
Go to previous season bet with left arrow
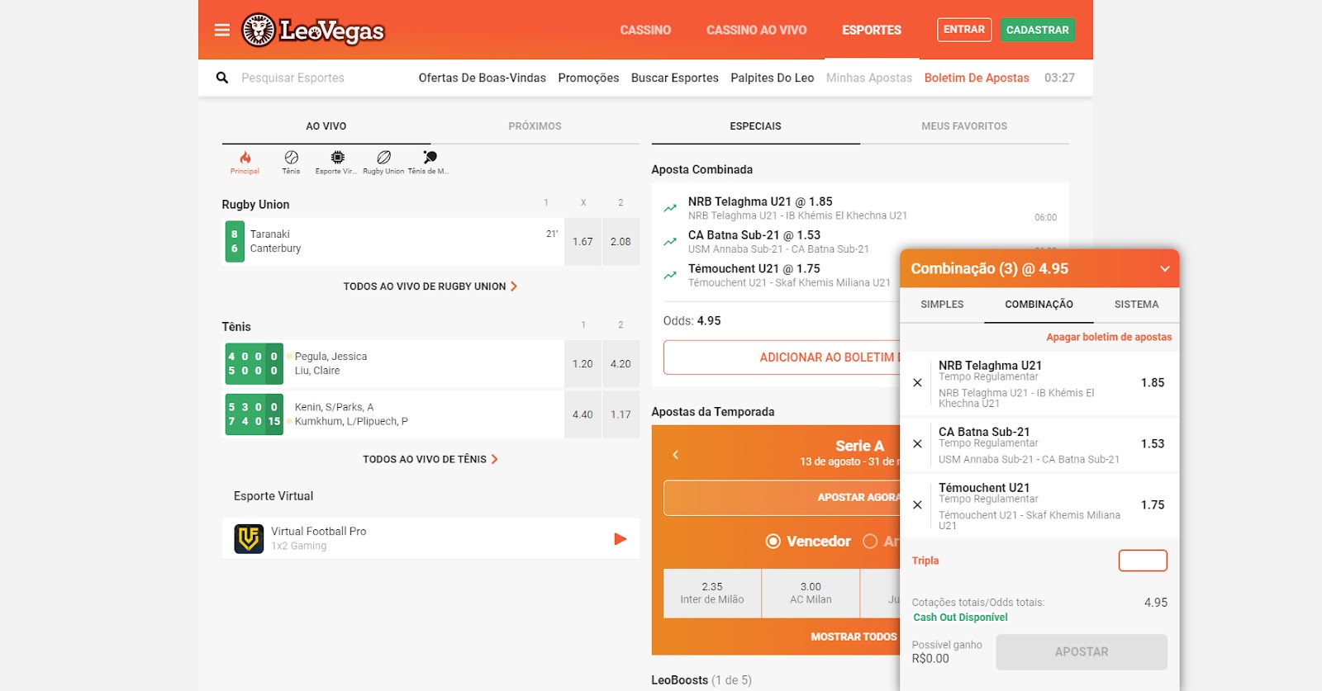[x=675, y=455]
